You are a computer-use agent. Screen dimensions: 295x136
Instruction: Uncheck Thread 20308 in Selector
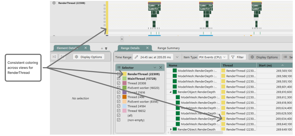click(119, 83)
